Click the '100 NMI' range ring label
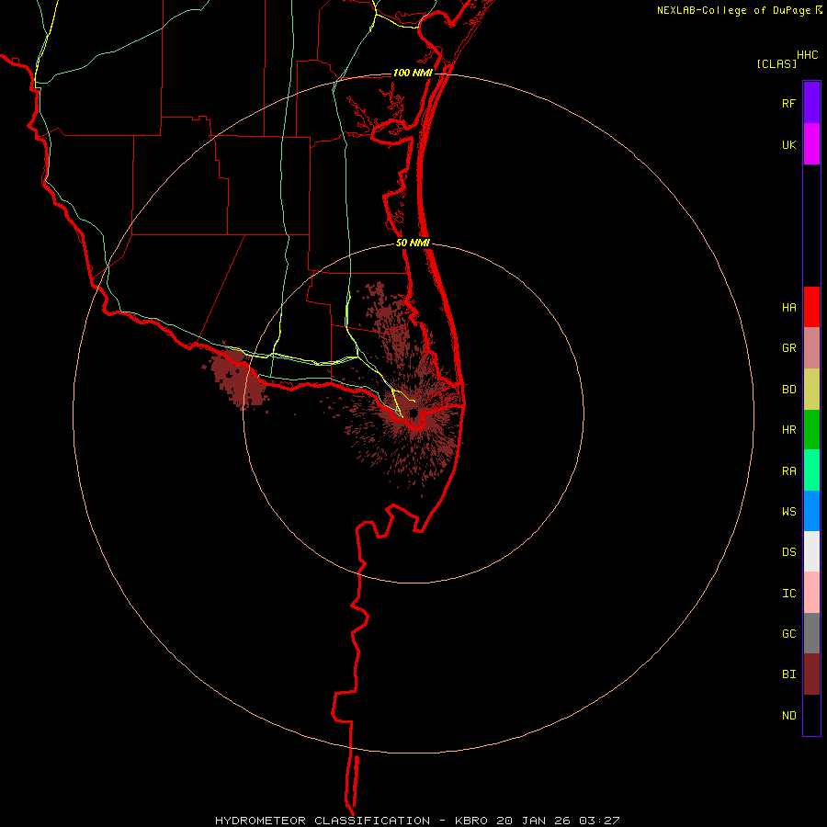This screenshot has height=827, width=827. [413, 73]
